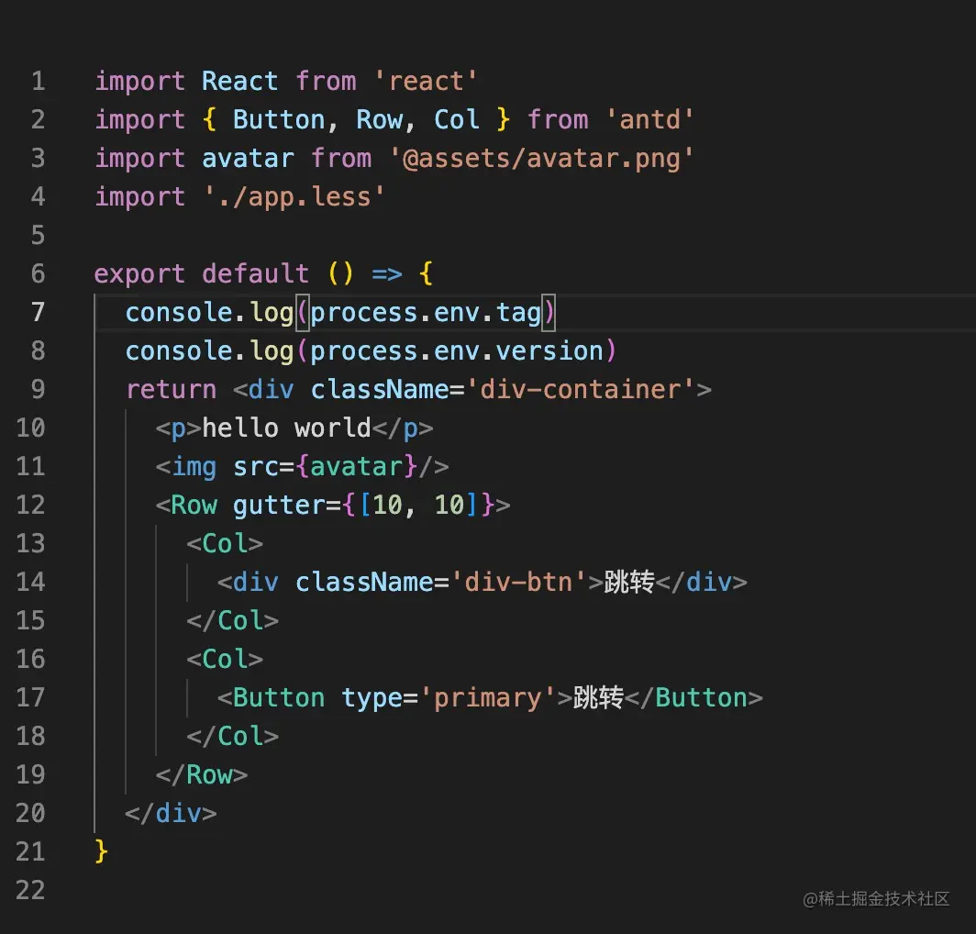Click process.env.tag on line 7
The height and width of the screenshot is (934, 976).
(425, 312)
